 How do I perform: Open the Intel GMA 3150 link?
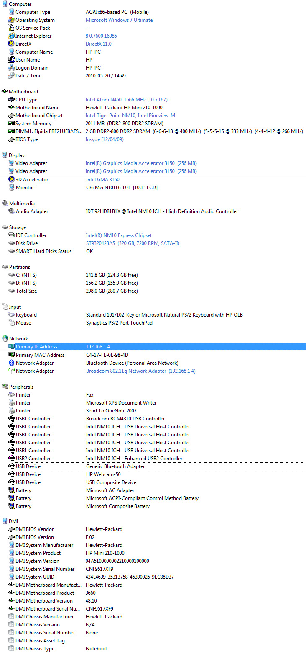pyautogui.click(x=102, y=179)
